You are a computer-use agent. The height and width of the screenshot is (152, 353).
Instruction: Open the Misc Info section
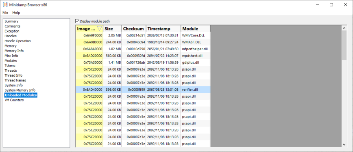pos(11,56)
